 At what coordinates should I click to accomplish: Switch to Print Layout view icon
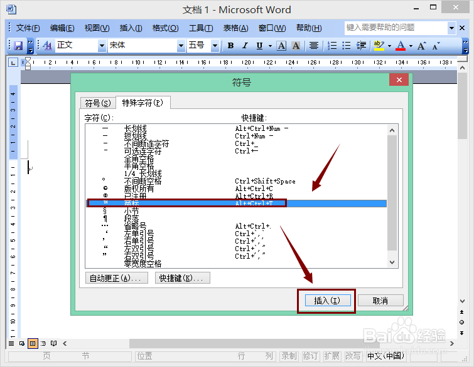coord(33,343)
